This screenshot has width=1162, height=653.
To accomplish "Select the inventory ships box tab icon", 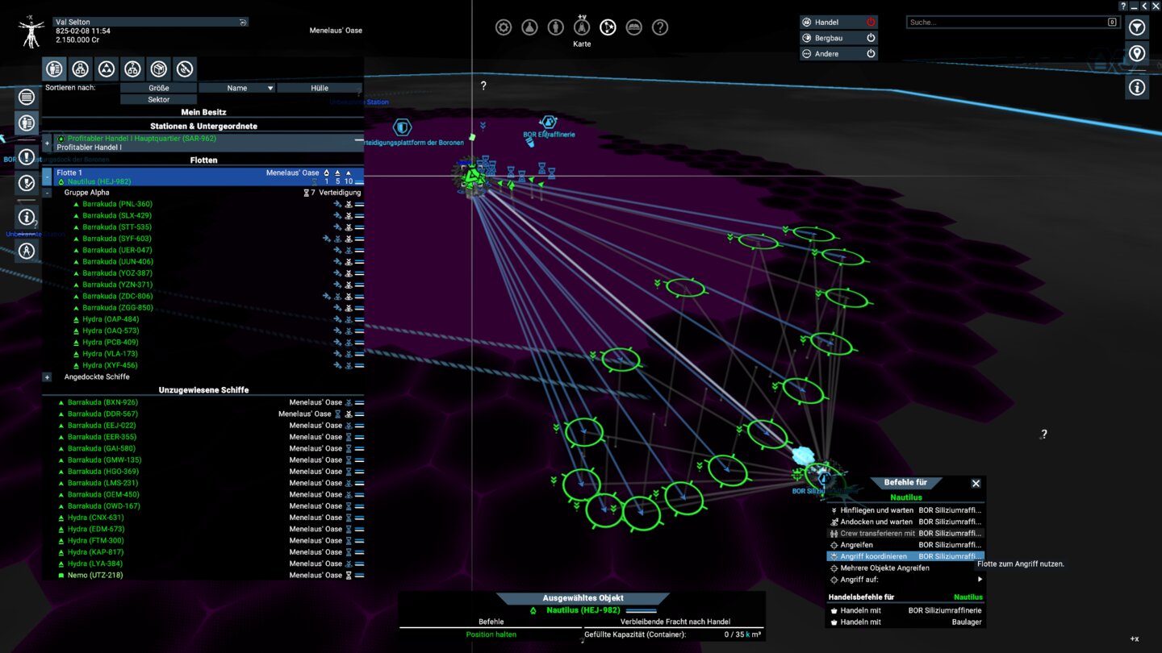I will pyautogui.click(x=159, y=69).
